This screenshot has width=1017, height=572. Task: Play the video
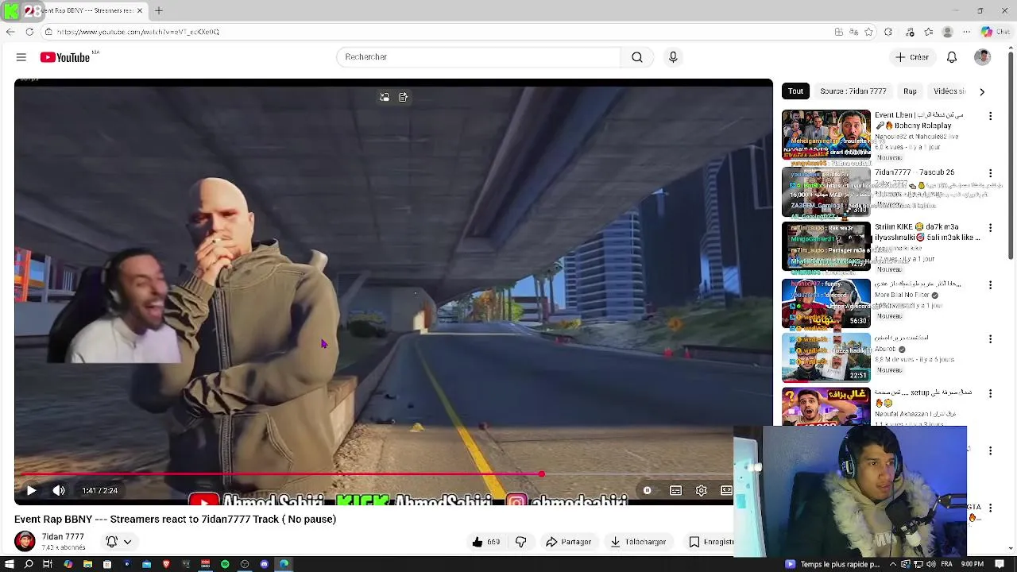31,491
